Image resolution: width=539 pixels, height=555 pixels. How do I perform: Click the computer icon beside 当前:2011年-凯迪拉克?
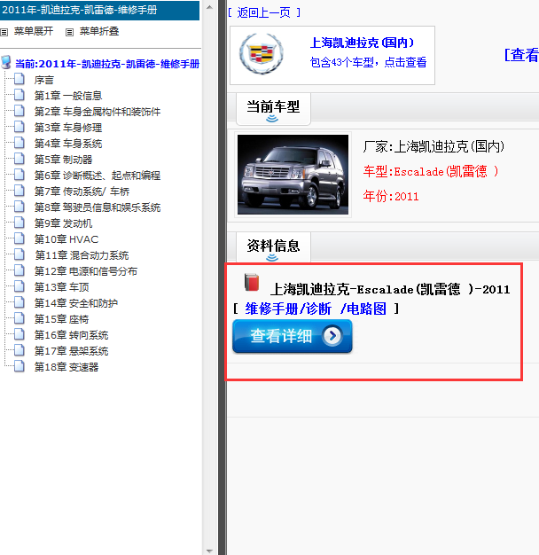click(x=6, y=62)
